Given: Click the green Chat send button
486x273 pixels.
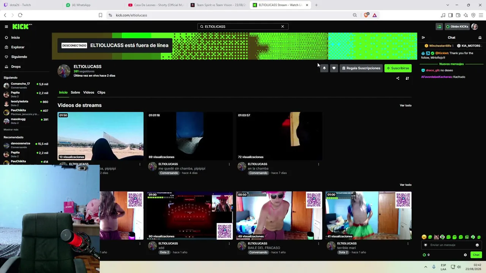Looking at the screenshot, I should click(x=476, y=255).
